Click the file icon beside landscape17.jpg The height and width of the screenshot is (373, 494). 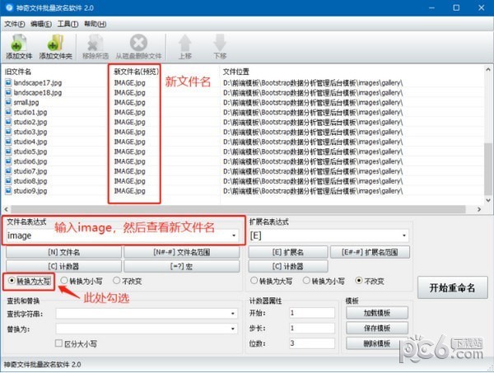(8, 82)
